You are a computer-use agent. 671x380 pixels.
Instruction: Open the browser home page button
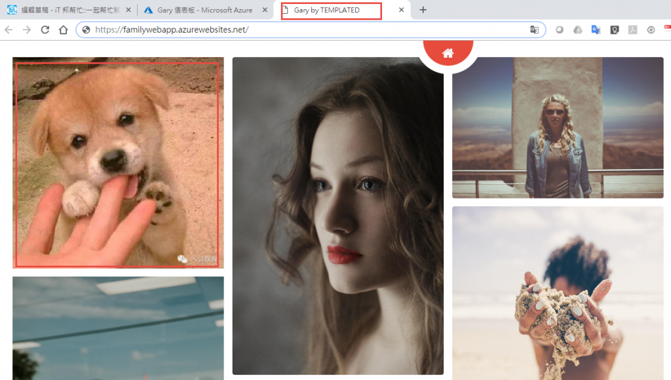[x=64, y=29]
